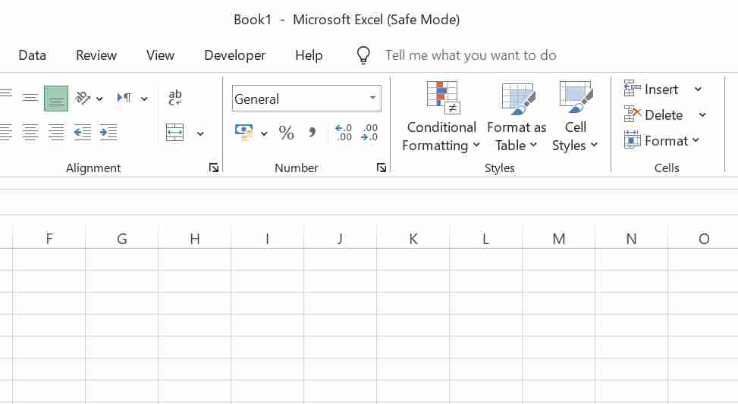Image resolution: width=738 pixels, height=404 pixels.
Task: Open the Developer tab
Action: pos(235,55)
